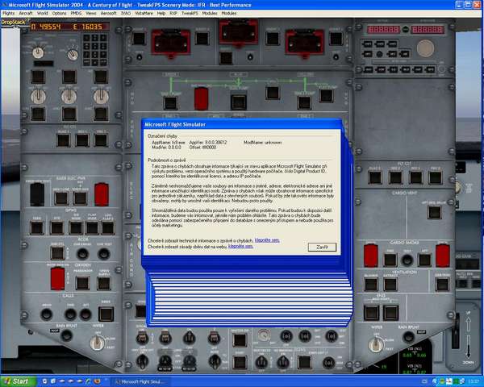This screenshot has height=387, width=484.
Task: Open the Flights menu
Action: [x=8, y=14]
